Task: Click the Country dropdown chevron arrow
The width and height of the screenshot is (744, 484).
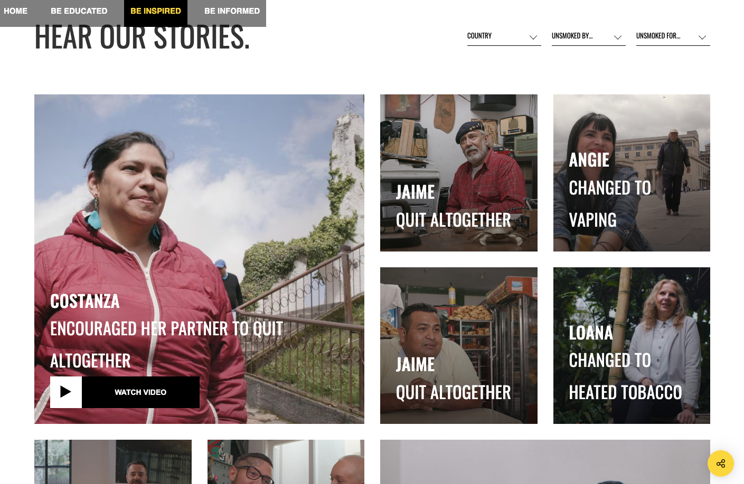Action: [x=533, y=37]
